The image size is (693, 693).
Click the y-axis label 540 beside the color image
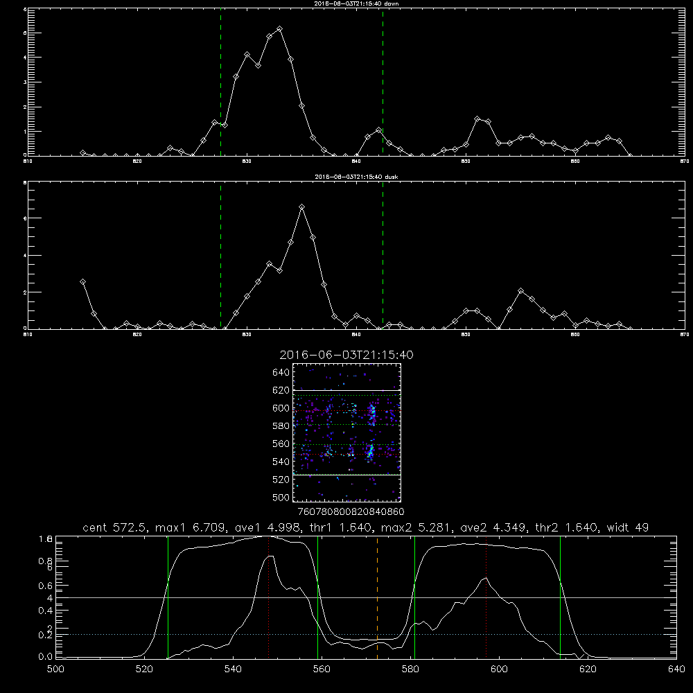point(281,462)
